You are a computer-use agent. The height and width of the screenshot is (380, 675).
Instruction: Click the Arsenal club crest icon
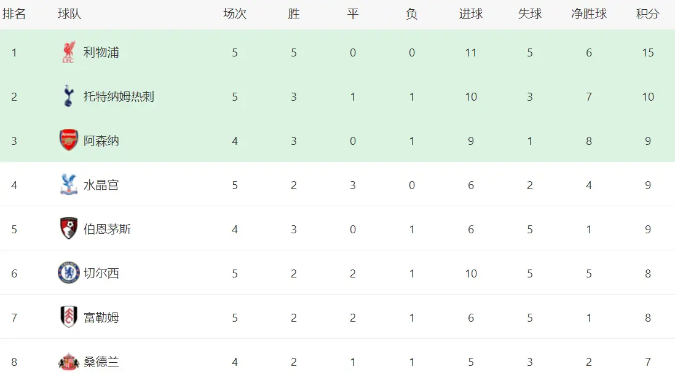pos(68,141)
